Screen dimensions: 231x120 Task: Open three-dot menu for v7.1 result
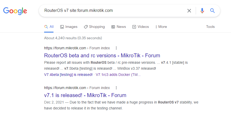pos(116,88)
